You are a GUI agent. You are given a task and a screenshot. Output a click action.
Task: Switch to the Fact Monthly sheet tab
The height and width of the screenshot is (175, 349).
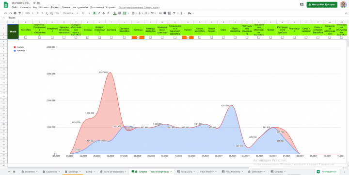[x=233, y=172]
